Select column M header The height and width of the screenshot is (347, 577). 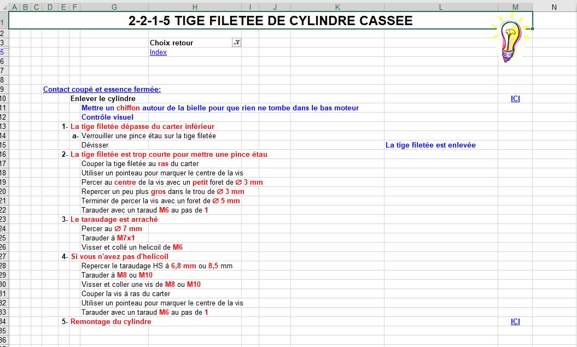pyautogui.click(x=515, y=7)
